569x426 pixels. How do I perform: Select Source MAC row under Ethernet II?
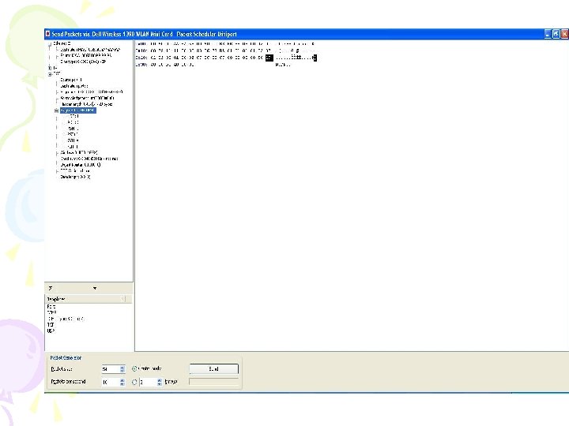pos(86,56)
